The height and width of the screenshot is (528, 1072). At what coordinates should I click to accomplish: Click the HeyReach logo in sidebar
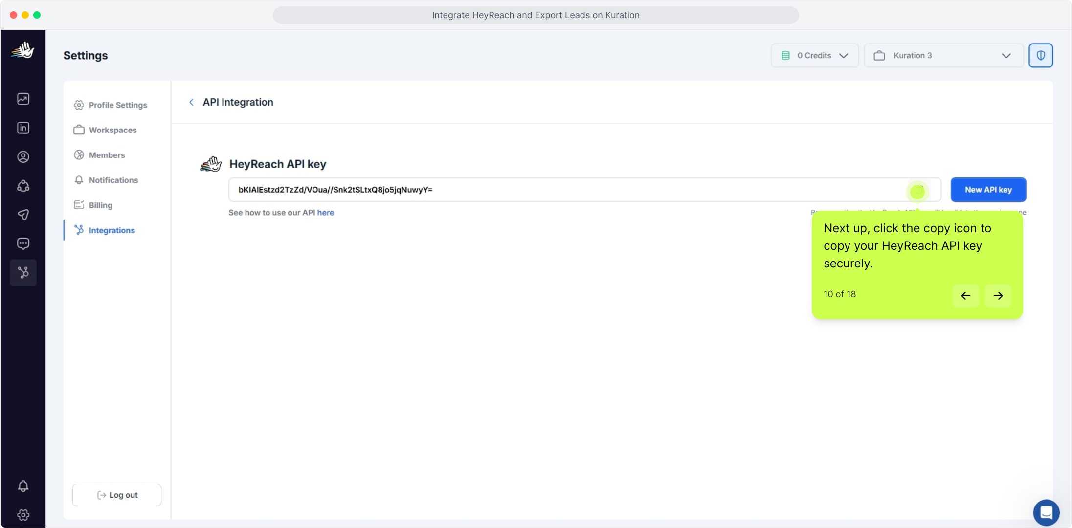(x=23, y=50)
